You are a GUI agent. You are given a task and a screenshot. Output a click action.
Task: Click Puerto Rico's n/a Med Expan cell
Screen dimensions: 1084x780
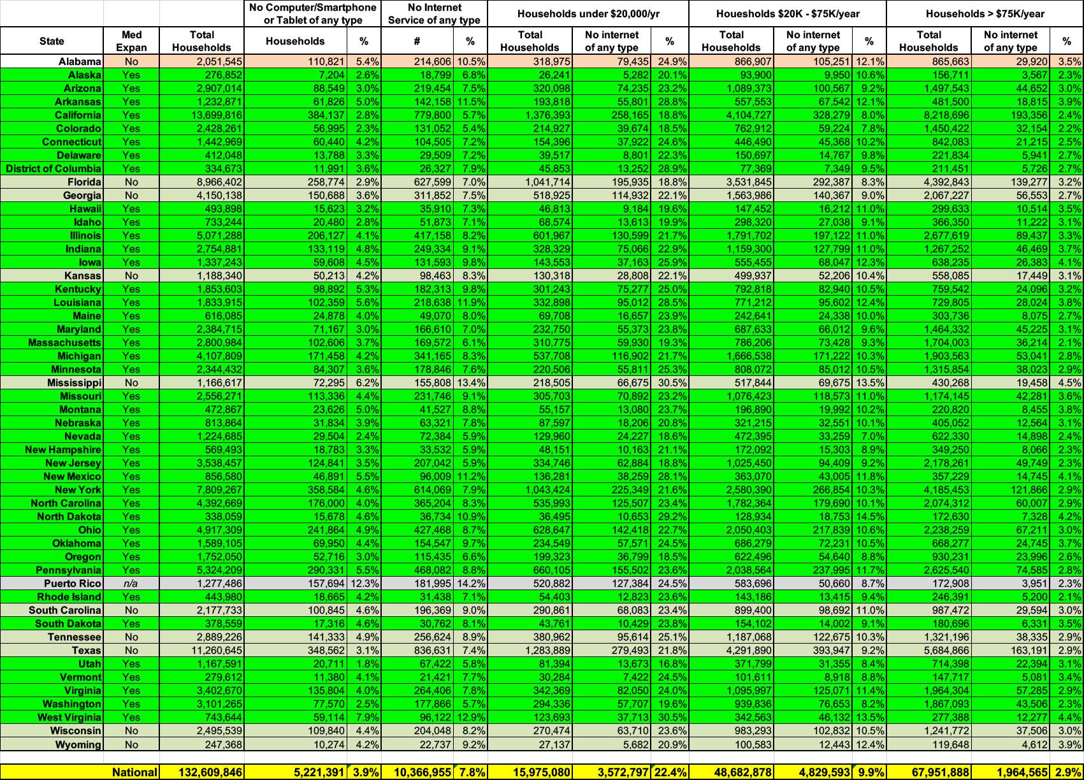(x=131, y=583)
